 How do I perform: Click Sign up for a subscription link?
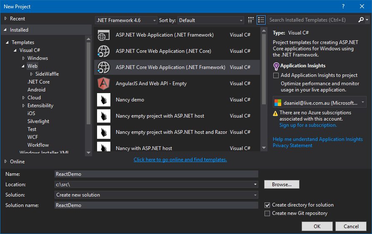tap(308, 125)
